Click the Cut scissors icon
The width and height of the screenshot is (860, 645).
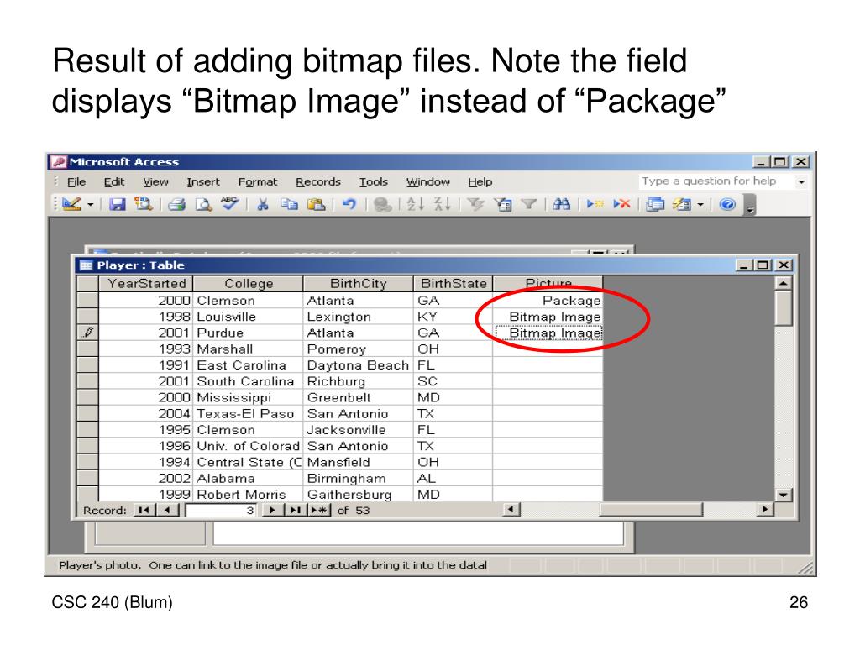click(x=263, y=205)
